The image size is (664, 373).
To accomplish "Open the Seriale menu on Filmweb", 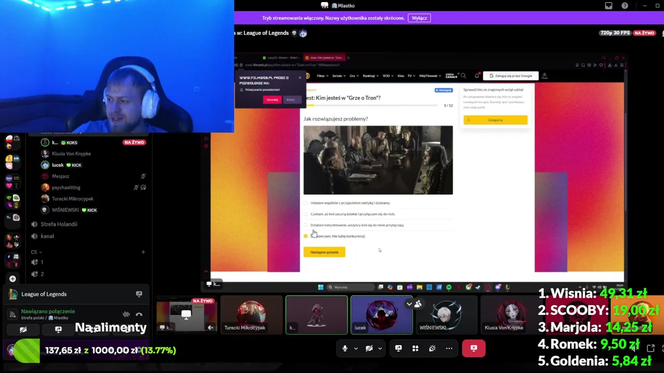I will (x=338, y=76).
